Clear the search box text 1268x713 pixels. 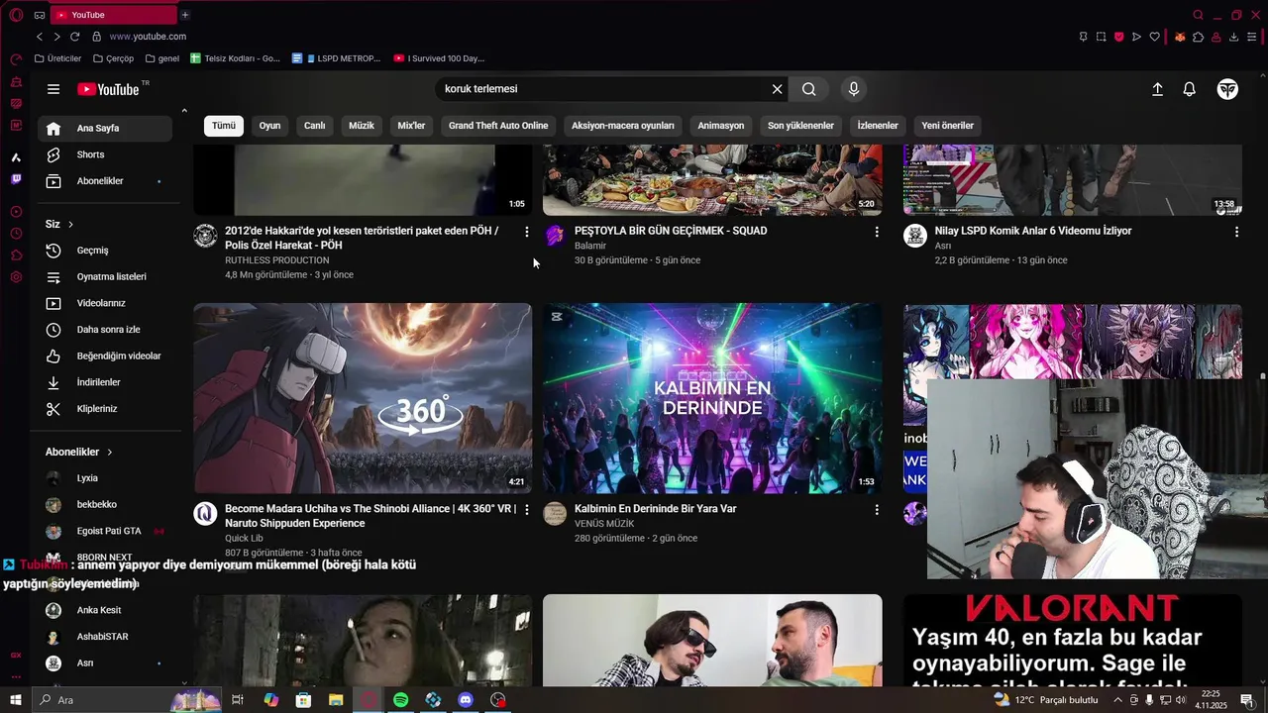[778, 89]
